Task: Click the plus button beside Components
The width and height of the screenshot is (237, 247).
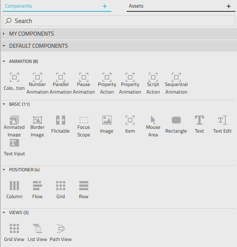Action: 105,6
